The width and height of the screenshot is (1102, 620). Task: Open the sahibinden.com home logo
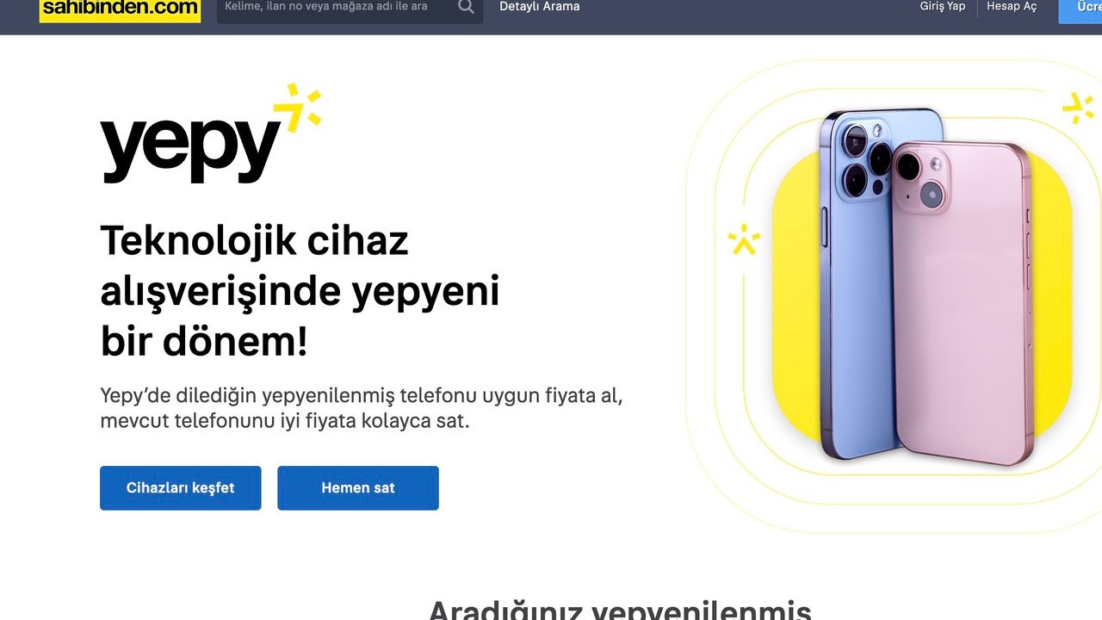120,9
